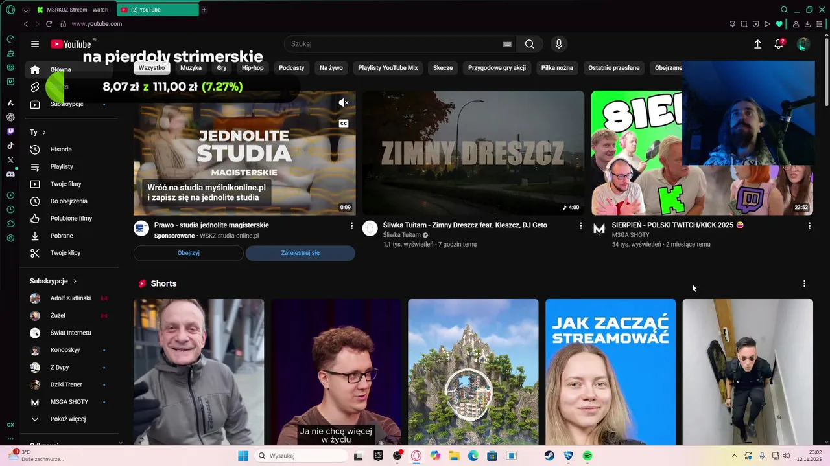The image size is (830, 466).
Task: Open the Shorts shelf three-dot menu
Action: [x=804, y=284]
